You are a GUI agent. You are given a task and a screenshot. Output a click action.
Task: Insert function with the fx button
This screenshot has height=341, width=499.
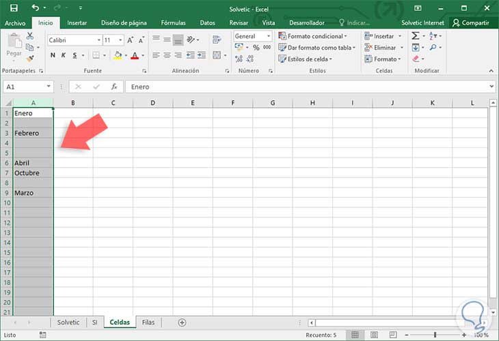pyautogui.click(x=114, y=87)
